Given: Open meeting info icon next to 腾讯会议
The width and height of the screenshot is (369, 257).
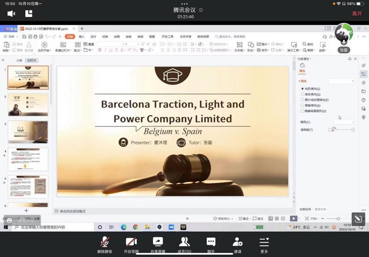Looking at the screenshot, I should (201, 10).
